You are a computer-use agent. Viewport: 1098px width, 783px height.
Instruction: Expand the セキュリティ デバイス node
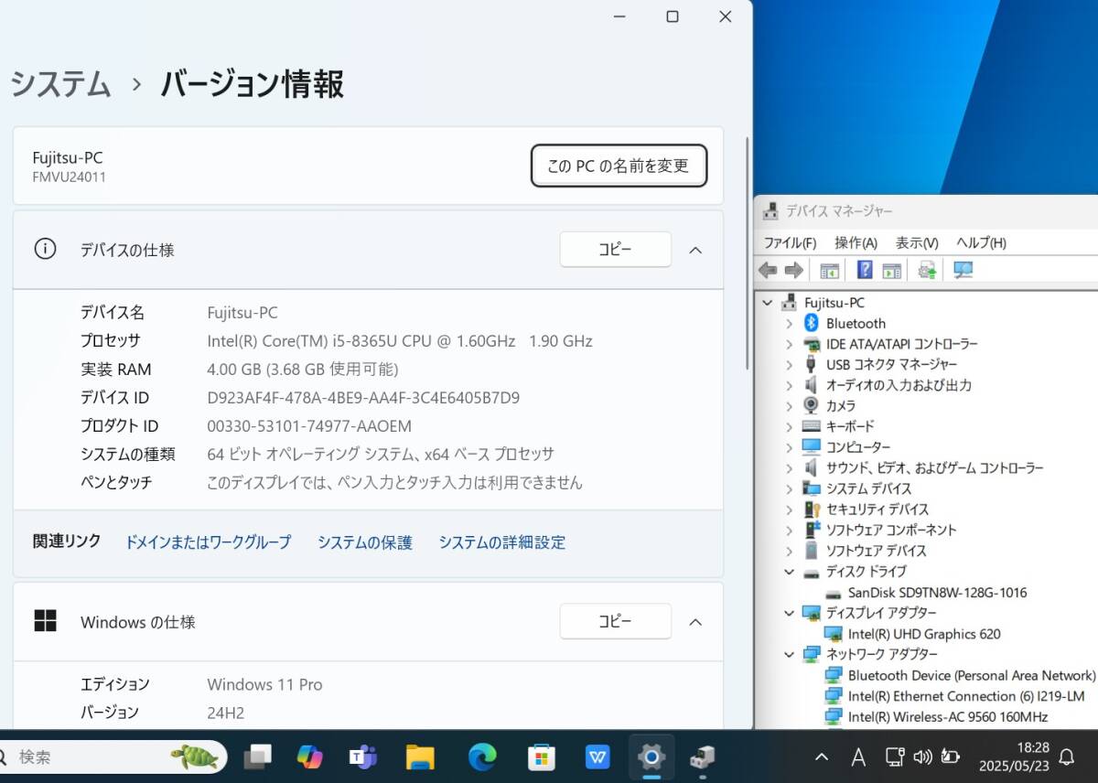tap(789, 509)
